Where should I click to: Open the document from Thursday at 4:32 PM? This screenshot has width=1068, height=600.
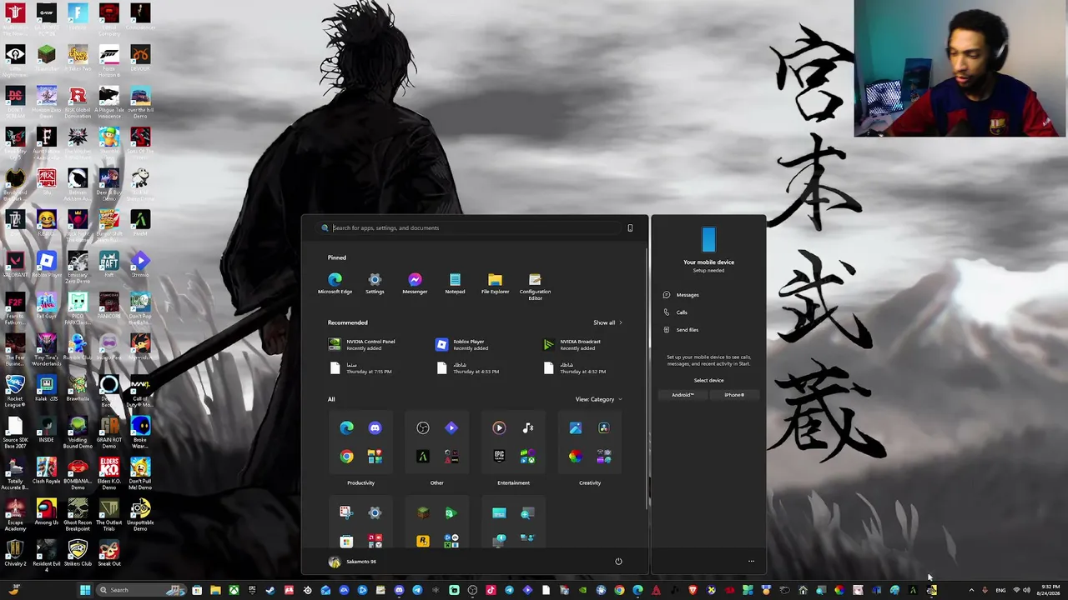click(574, 367)
